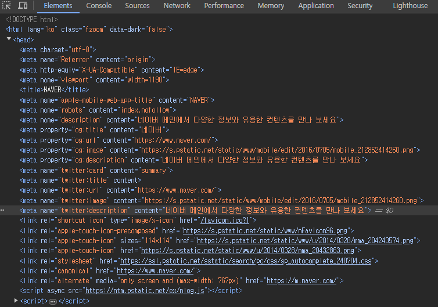Image resolution: width=438 pixels, height=307 pixels.
Task: Click the class="fzoom" attribute on html
Action: tap(84, 29)
